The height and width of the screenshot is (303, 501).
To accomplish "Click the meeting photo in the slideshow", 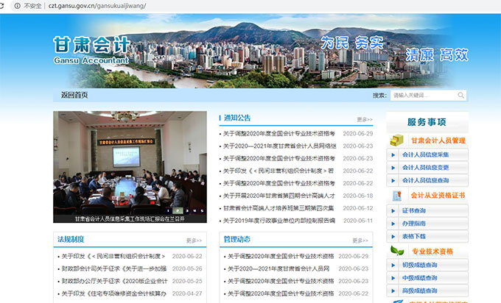I will click(x=119, y=162).
